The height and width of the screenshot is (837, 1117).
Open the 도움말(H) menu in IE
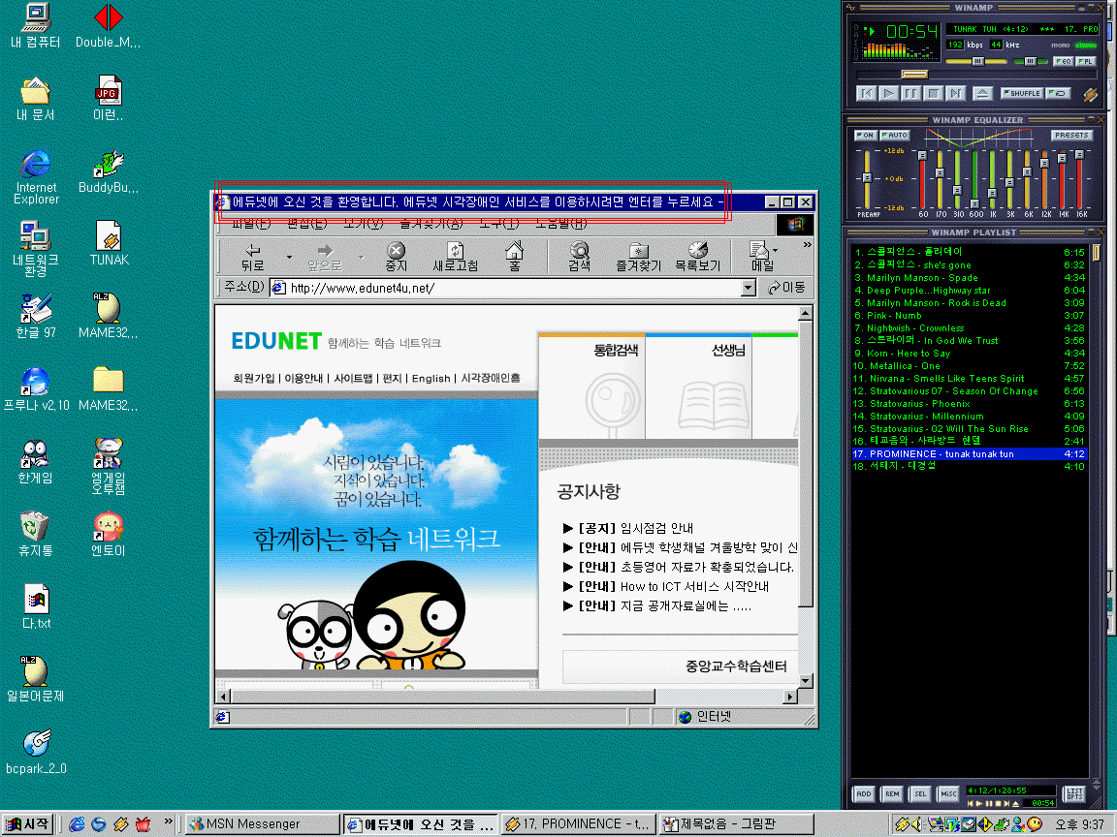pos(561,224)
